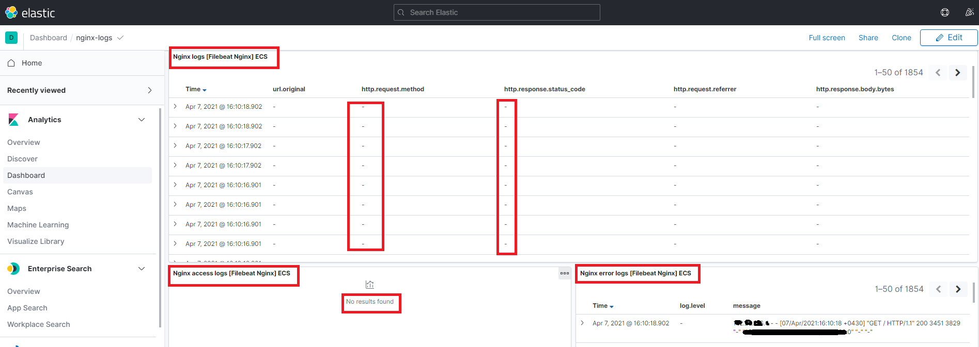Click the url.original column header
The image size is (979, 347).
click(289, 89)
